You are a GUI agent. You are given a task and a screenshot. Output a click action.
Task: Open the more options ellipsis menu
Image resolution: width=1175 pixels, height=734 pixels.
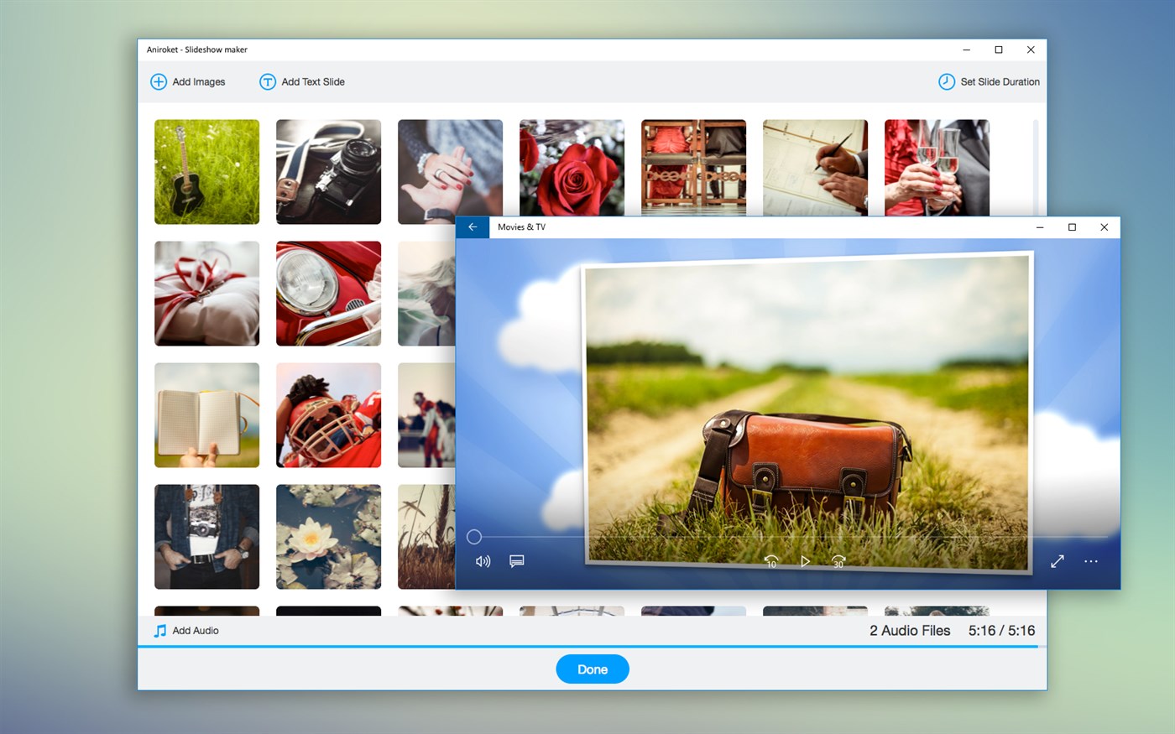(1090, 561)
